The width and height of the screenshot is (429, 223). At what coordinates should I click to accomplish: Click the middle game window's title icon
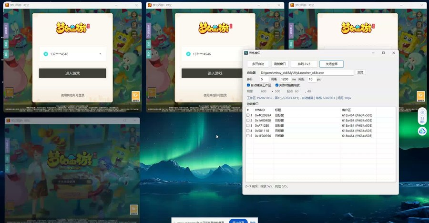[150, 5]
